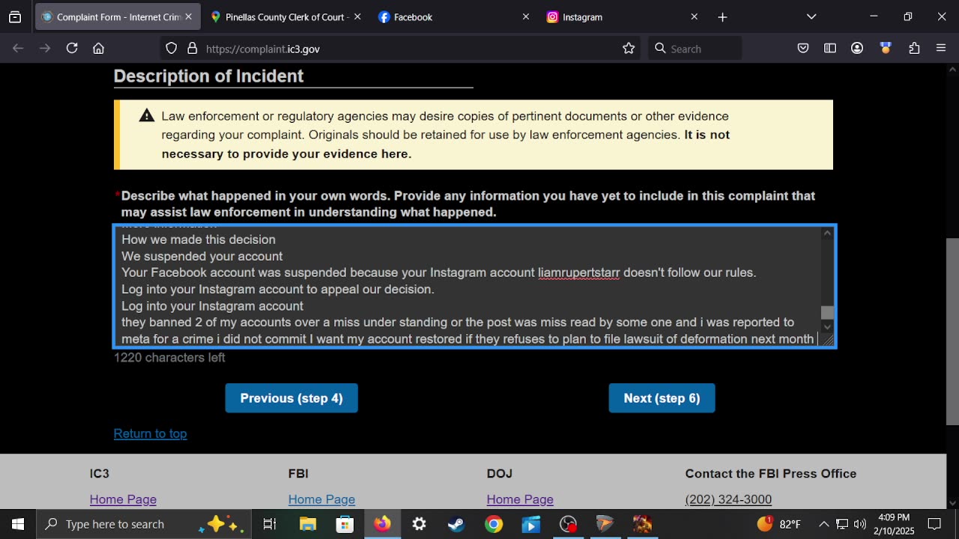Screen dimensions: 959x539
Task: Open Google Chrome from the taskbar
Action: 493,524
